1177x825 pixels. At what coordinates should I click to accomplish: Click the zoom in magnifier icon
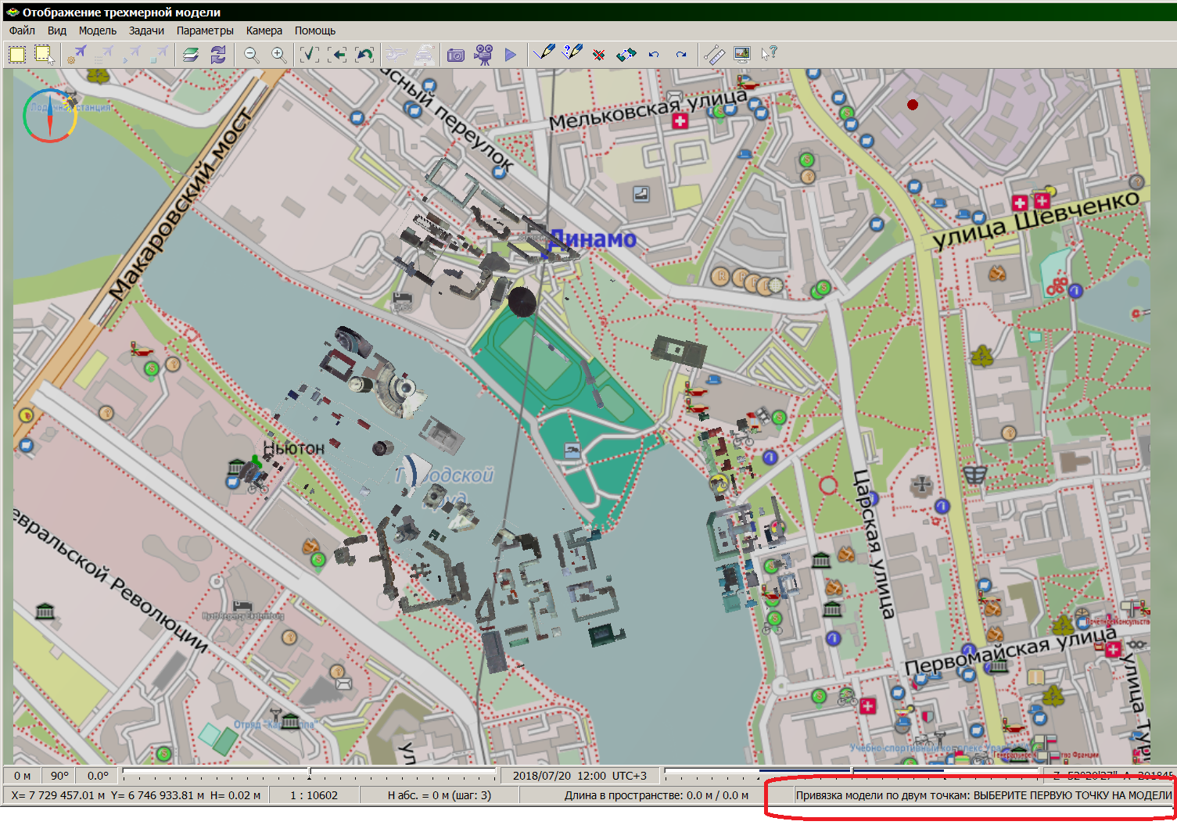[278, 54]
